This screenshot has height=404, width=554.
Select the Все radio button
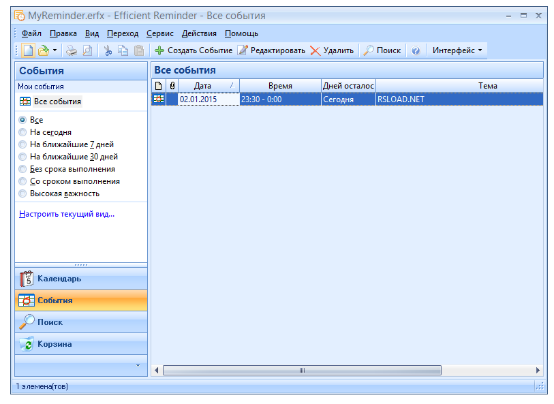[x=22, y=120]
